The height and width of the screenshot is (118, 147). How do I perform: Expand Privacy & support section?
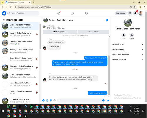pos(128,60)
